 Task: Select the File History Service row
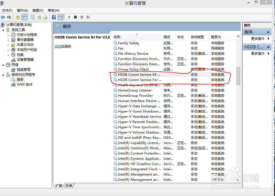[169, 54]
